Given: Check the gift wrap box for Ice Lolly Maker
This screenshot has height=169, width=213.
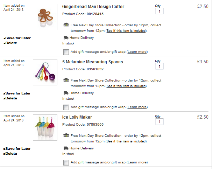Looking at the screenshot, I should click(x=66, y=162).
